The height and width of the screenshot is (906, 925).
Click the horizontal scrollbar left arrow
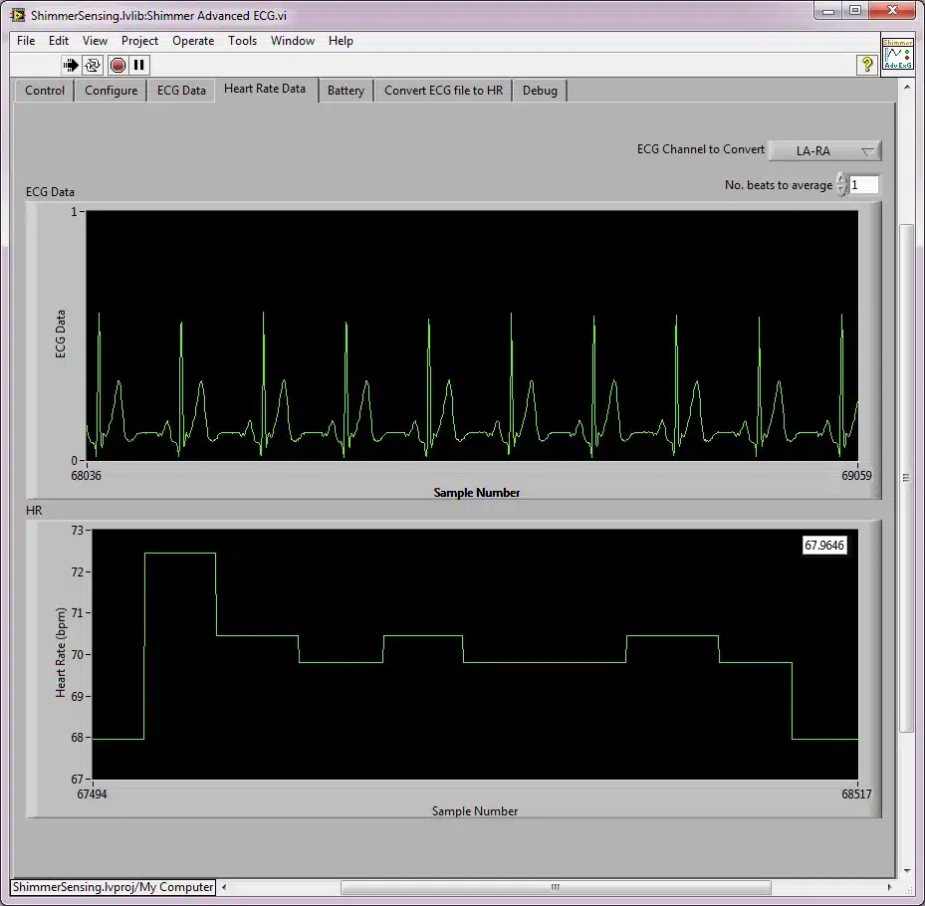tap(224, 887)
